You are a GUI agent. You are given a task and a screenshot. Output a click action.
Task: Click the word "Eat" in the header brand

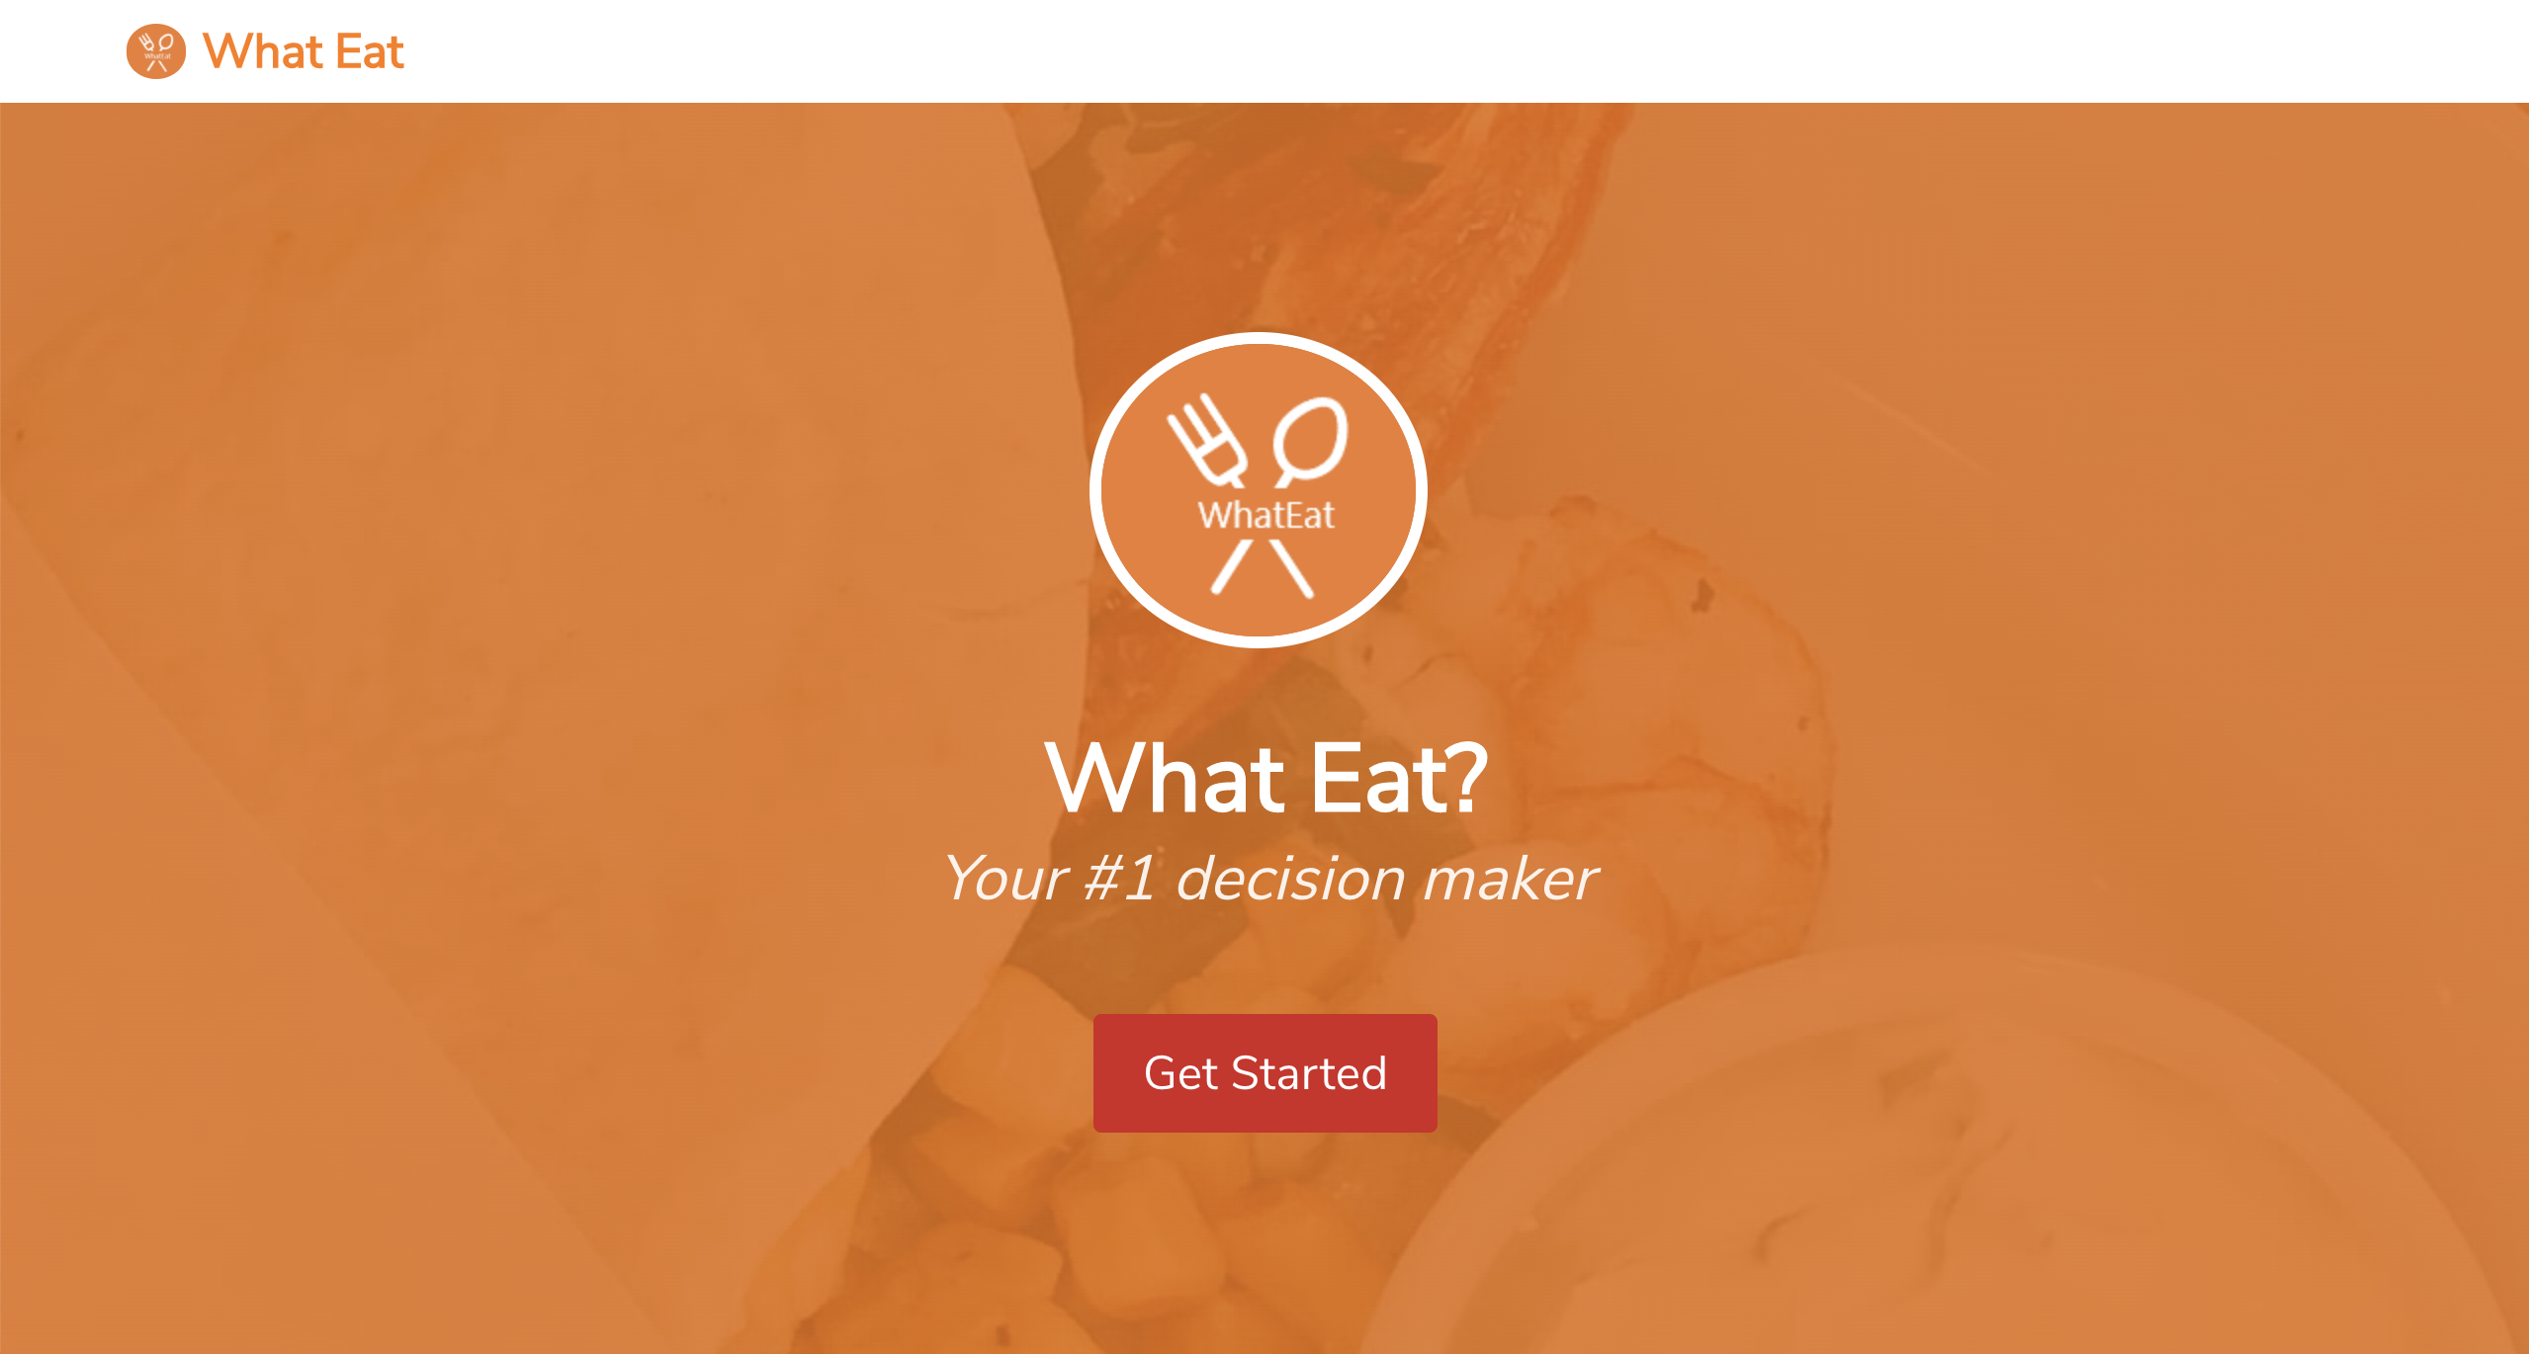(370, 51)
